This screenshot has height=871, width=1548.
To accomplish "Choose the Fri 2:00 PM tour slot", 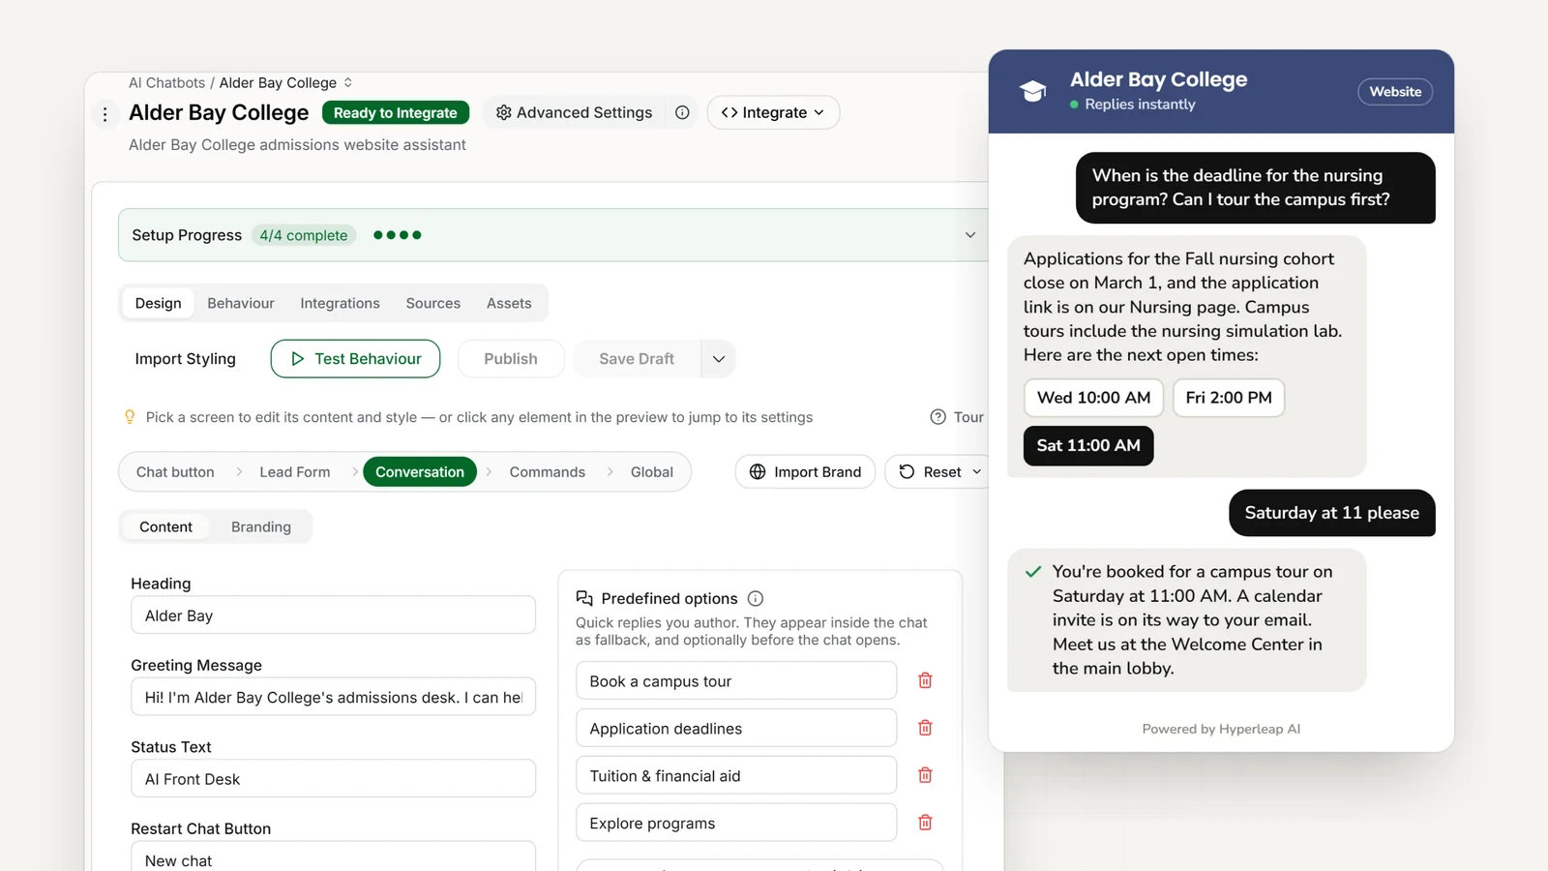I will click(x=1229, y=398).
